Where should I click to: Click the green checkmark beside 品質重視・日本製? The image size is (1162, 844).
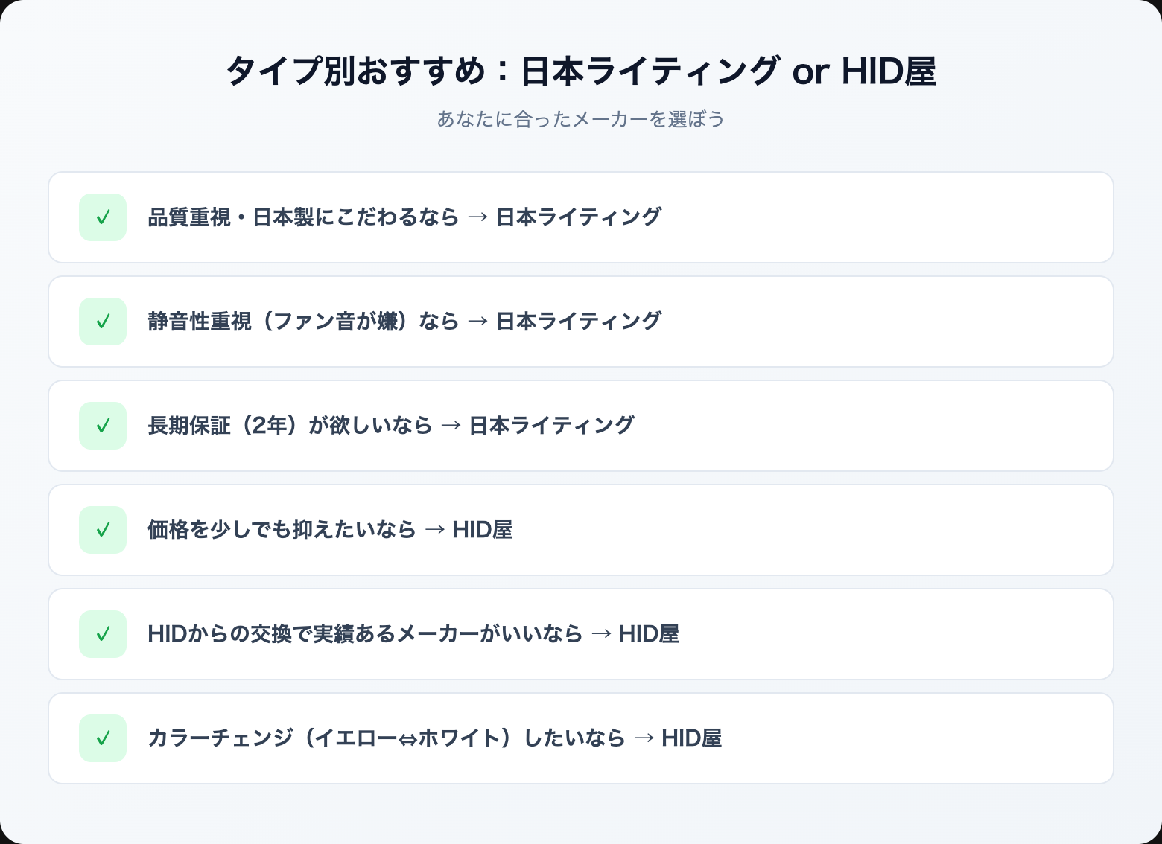pos(103,217)
